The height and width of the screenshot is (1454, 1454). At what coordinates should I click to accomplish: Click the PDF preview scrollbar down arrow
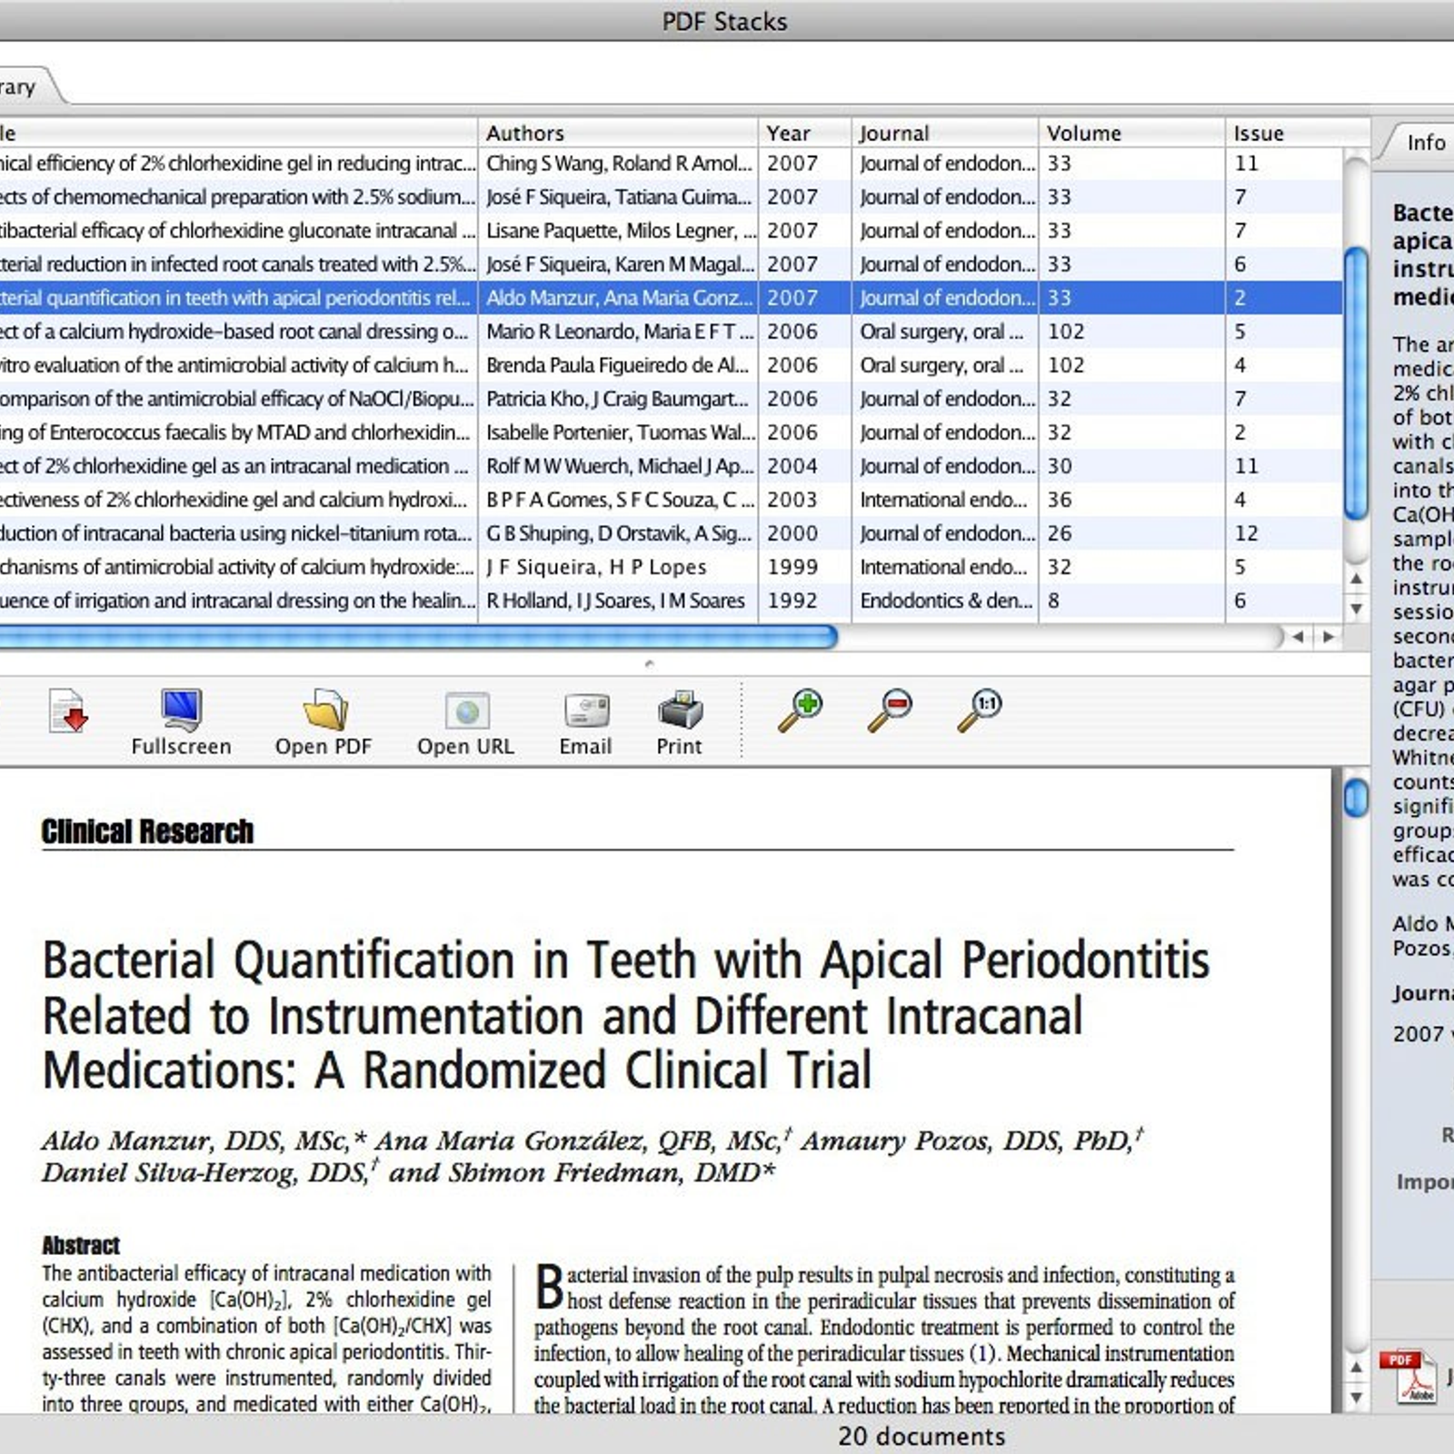pyautogui.click(x=1356, y=1397)
